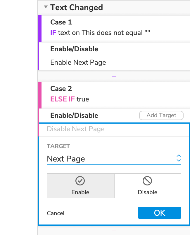Click the Next Page target field text
The image size is (190, 235).
66,159
